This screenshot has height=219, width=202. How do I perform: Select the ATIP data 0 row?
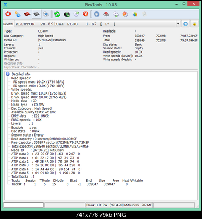pos(46,154)
